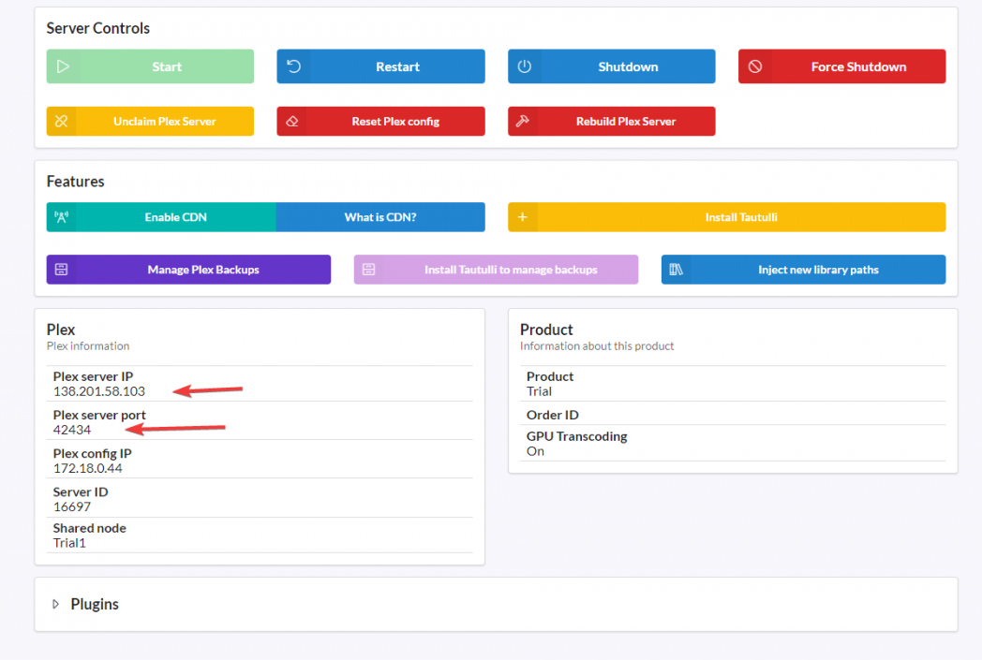Click the plus icon on Install Tautulli
This screenshot has height=660, width=982.
tap(522, 216)
